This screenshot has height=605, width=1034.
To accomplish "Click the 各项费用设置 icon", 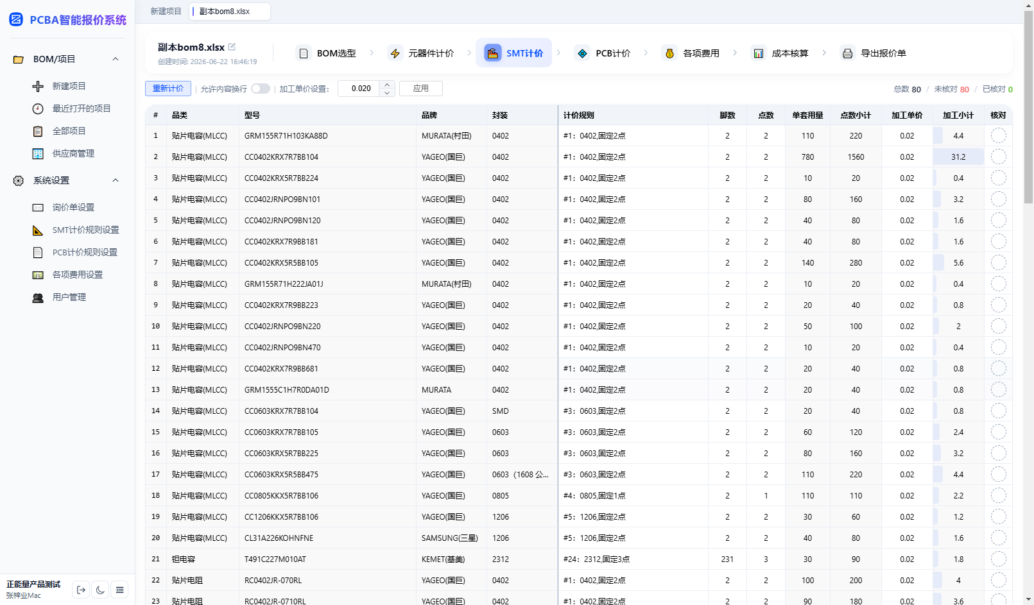I will click(38, 275).
